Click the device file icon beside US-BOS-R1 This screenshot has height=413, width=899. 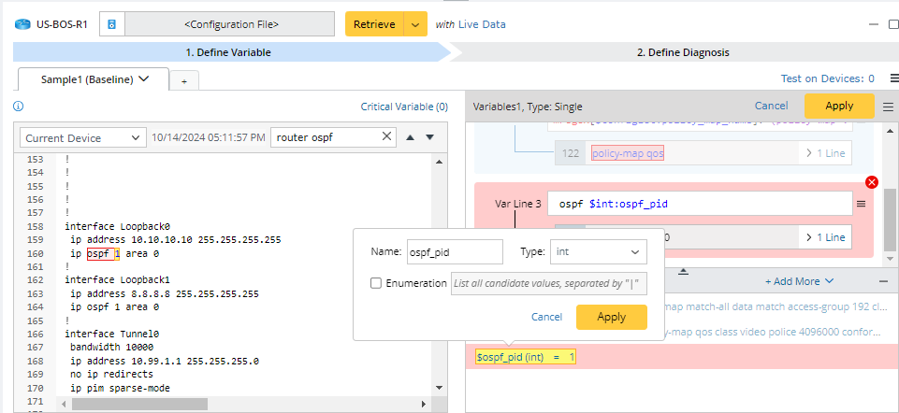(111, 24)
